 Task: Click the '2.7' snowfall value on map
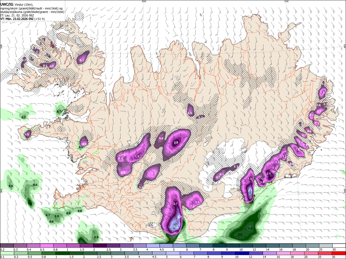[x=175, y=204]
